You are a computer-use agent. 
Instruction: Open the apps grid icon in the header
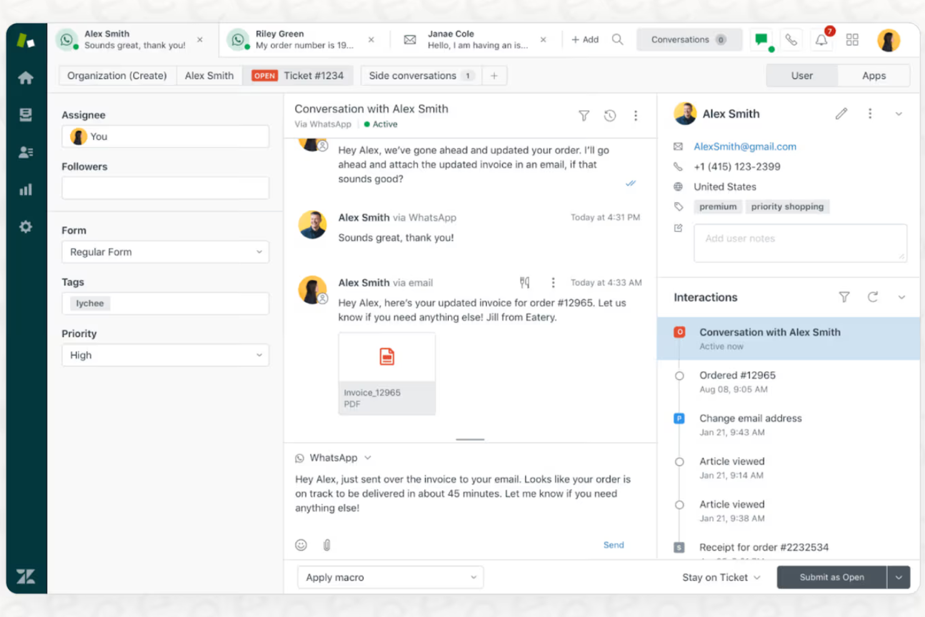(852, 39)
